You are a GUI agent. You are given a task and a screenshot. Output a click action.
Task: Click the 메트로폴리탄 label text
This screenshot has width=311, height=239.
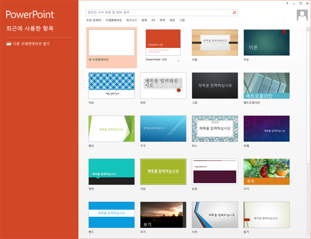tap(252, 103)
